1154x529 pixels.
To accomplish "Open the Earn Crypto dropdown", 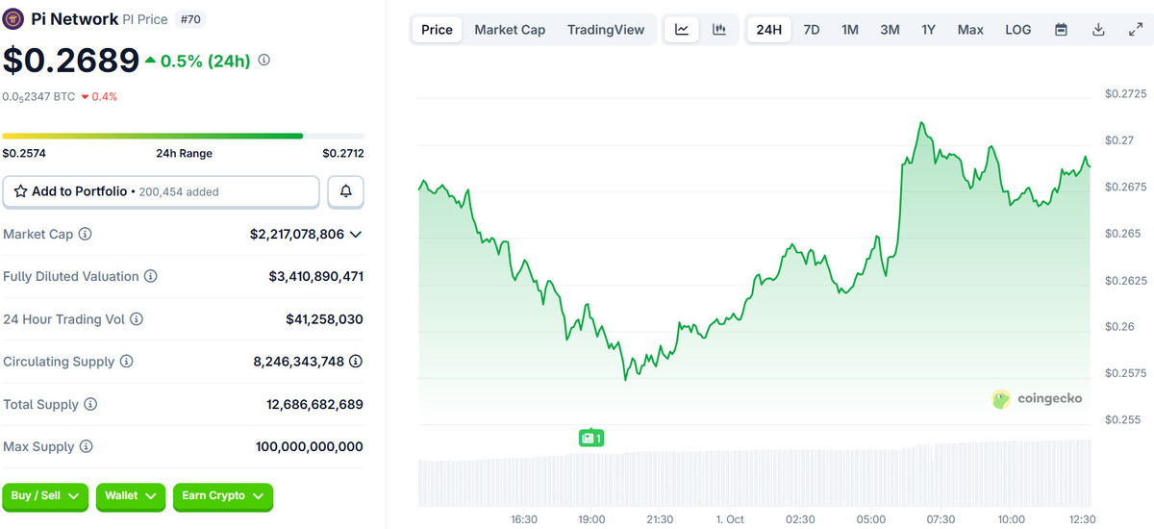I will point(222,496).
